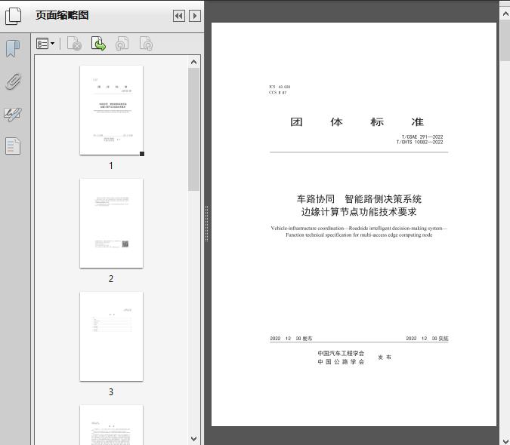Open the document page-text panel icon
The image size is (510, 445).
point(13,146)
